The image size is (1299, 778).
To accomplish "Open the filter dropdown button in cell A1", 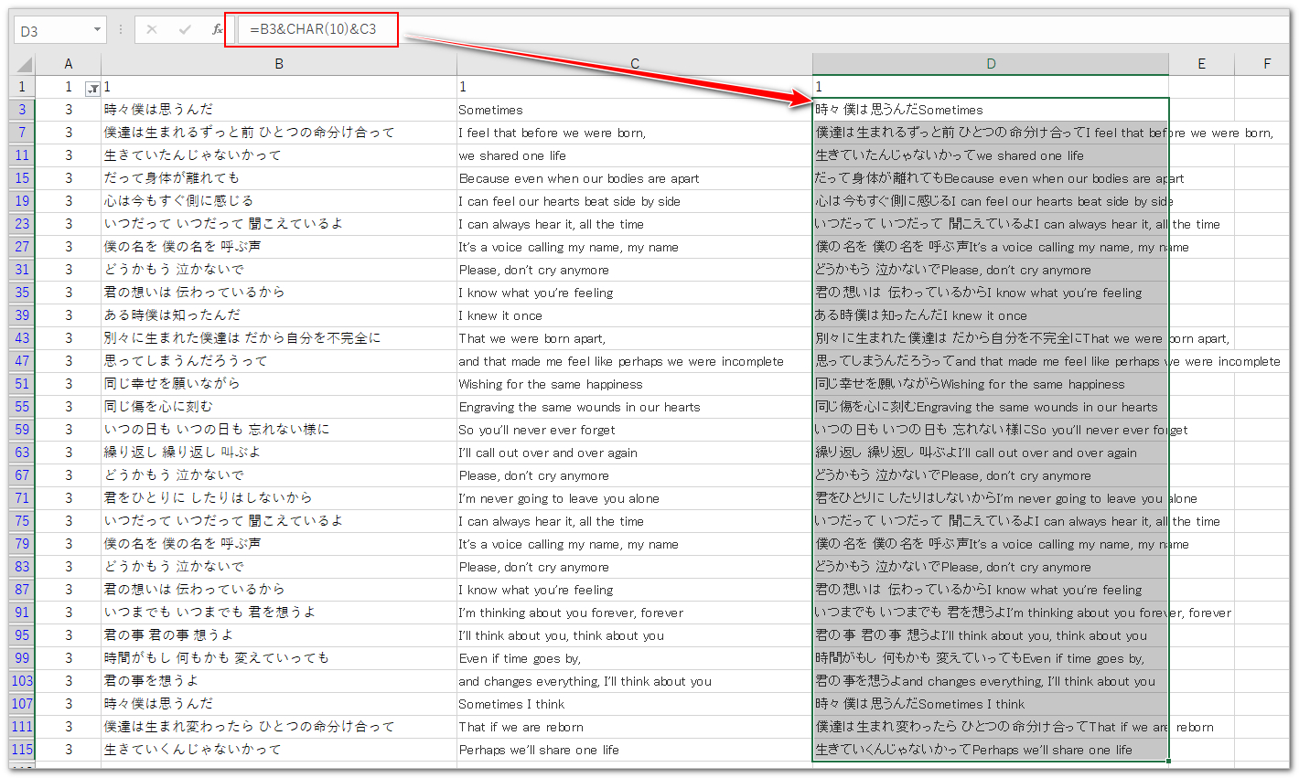I will point(92,88).
